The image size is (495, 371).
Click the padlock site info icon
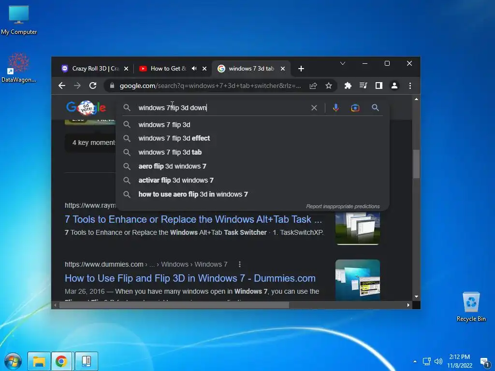coord(112,86)
